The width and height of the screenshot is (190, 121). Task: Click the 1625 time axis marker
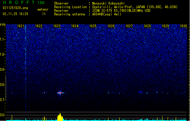(93, 26)
